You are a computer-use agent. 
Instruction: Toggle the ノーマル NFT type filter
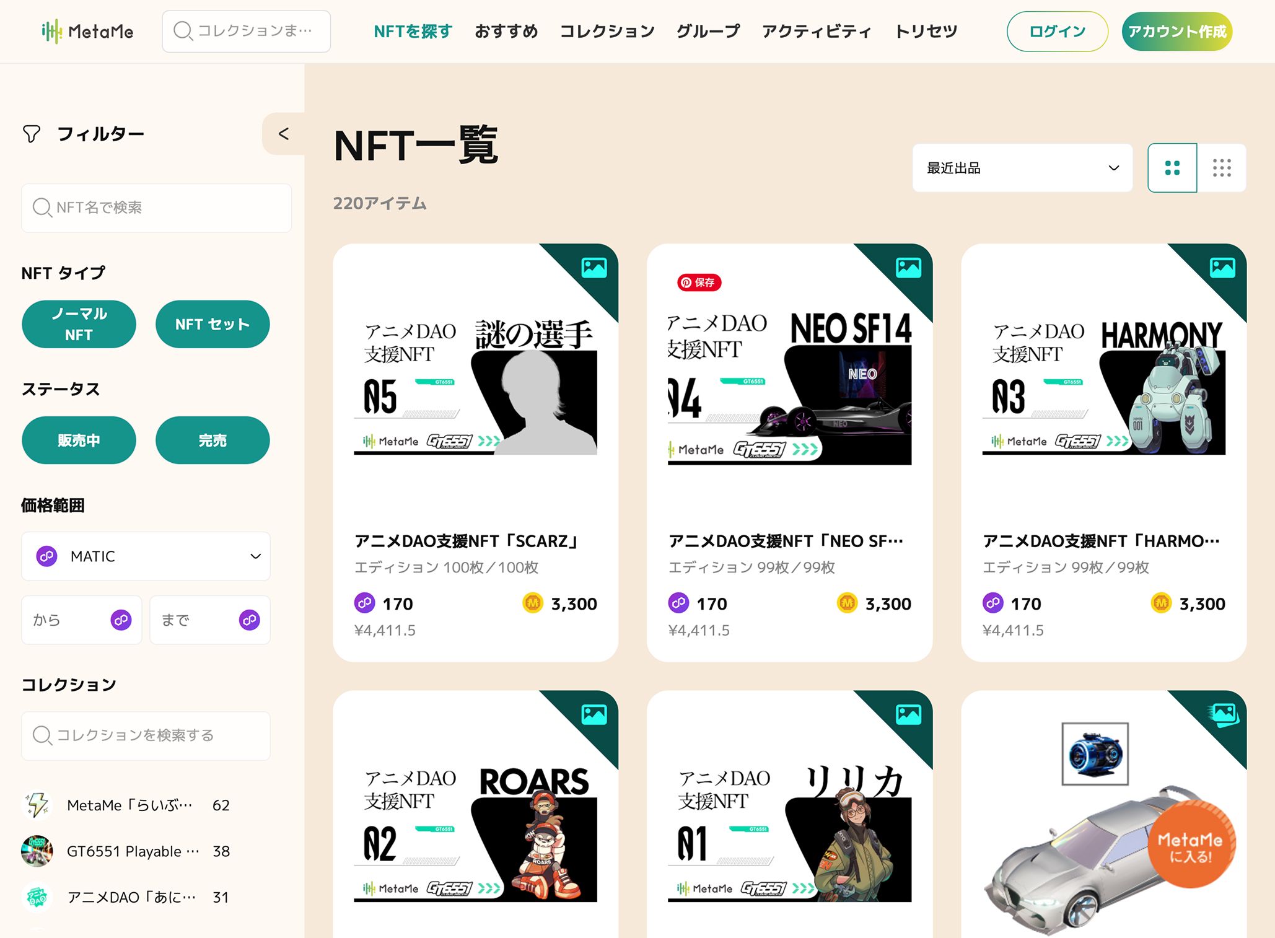tap(79, 324)
